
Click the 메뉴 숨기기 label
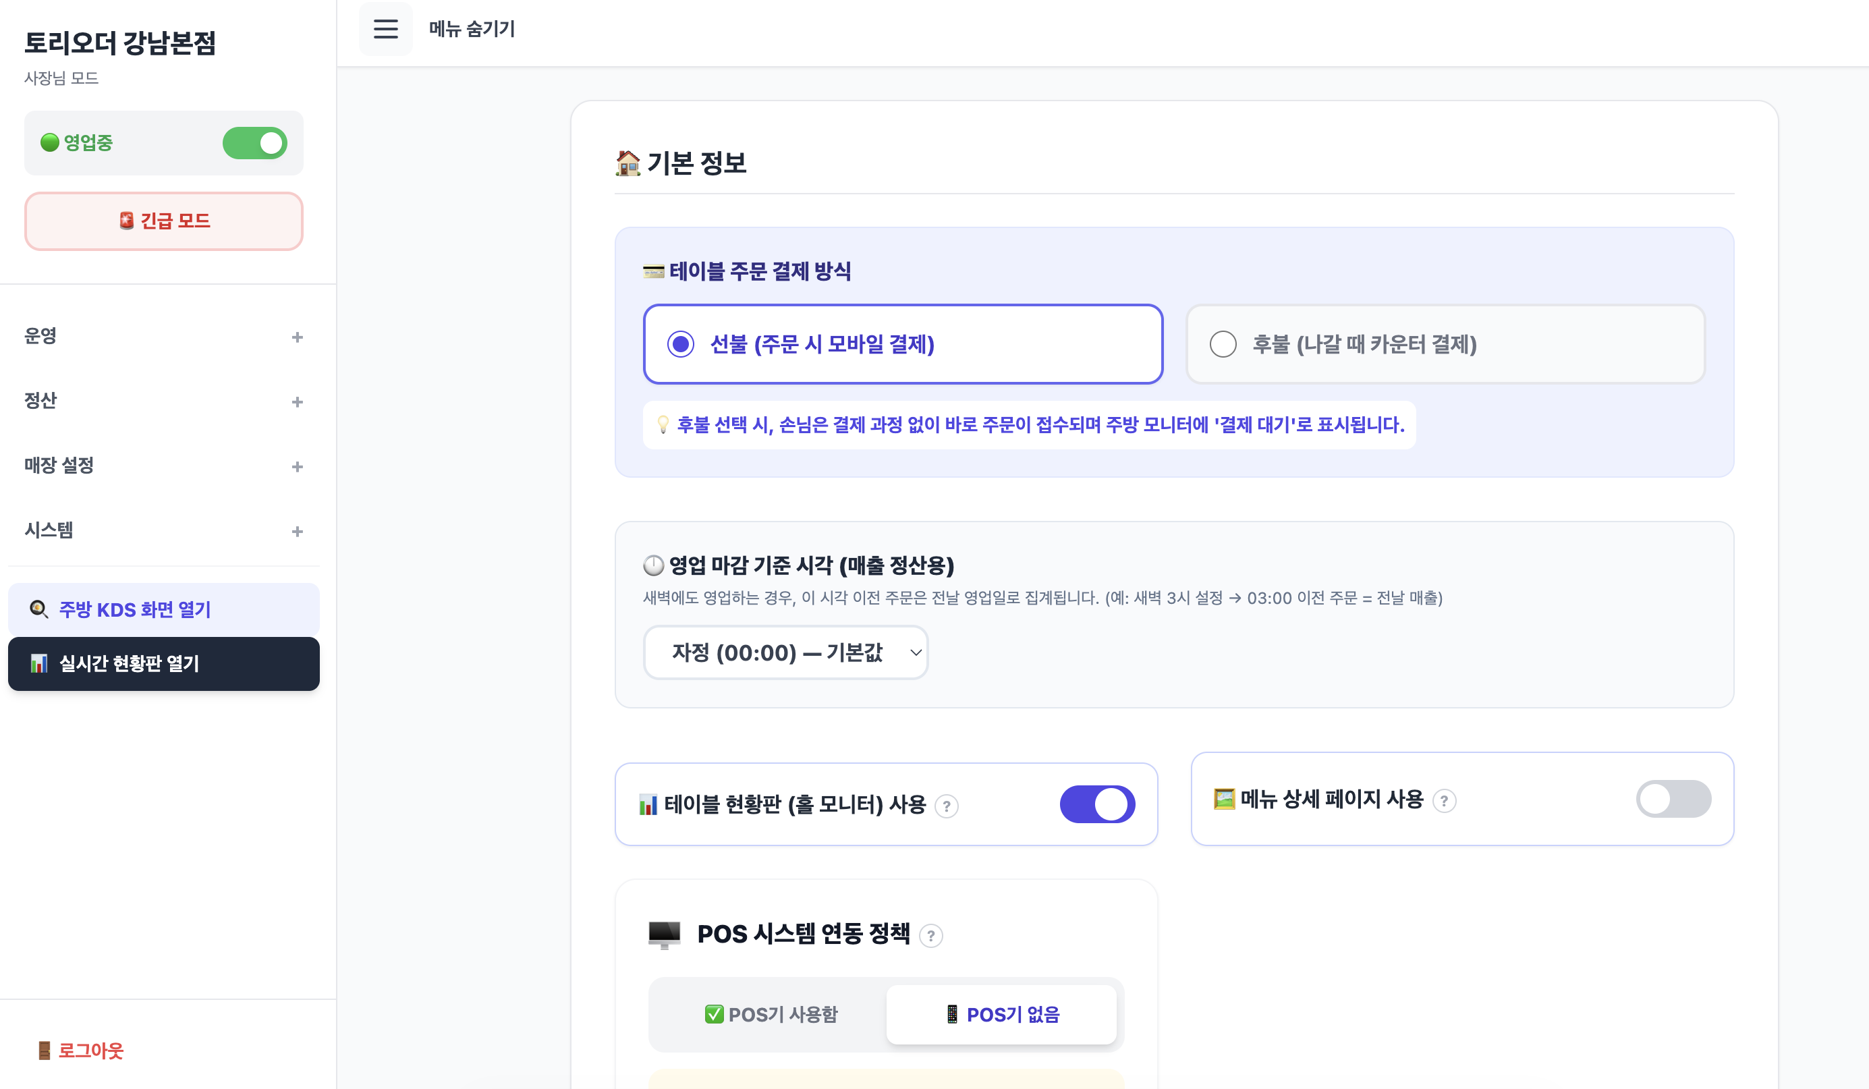pos(472,29)
